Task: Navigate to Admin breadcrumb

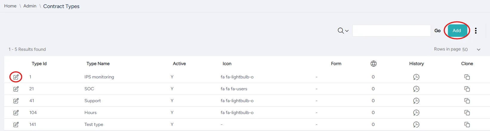Action: [x=30, y=6]
